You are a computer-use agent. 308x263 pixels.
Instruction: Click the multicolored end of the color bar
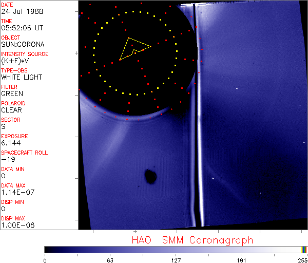click(304, 249)
